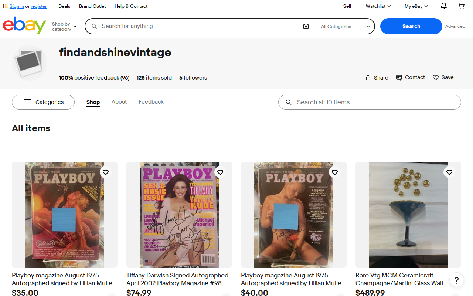Add Tiffany Darwish magazine to watchlist
473x296 pixels.
220,172
